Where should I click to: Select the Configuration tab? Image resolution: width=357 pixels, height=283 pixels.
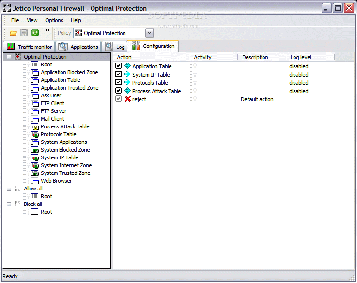[153, 46]
